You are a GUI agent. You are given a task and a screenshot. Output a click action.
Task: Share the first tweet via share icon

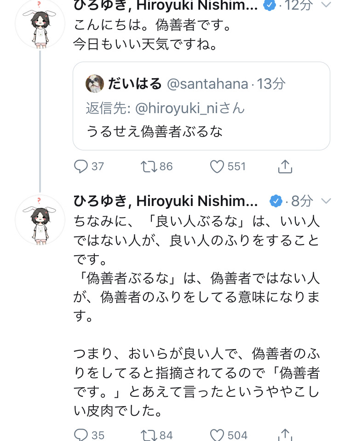[x=285, y=166]
